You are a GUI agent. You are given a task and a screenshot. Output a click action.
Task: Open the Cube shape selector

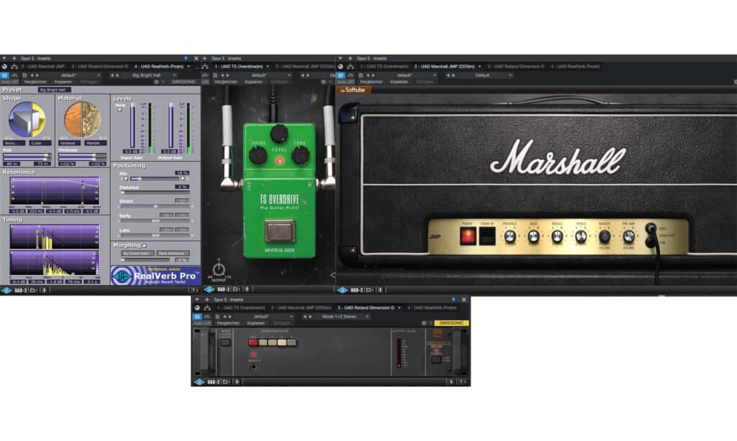tap(40, 143)
